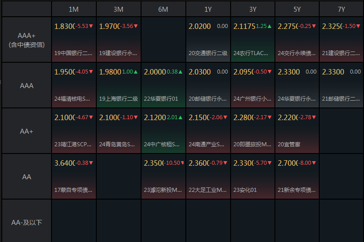The width and height of the screenshot is (364, 242).
Task: Click the AA+ rating row header
Action: click(27, 131)
